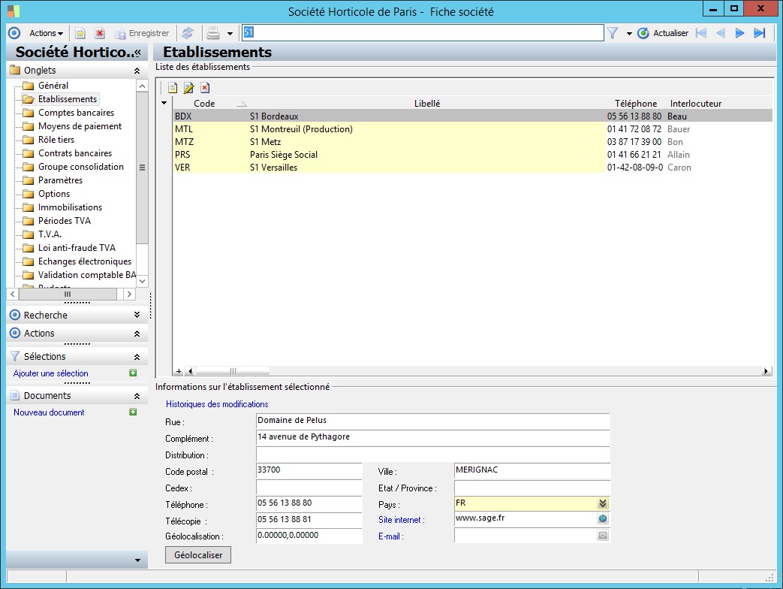
Task: Select the Périodes TVA tab in the tree
Action: (64, 221)
